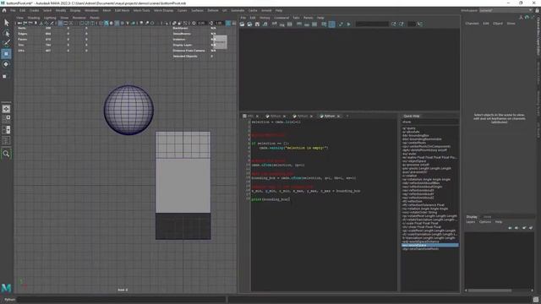The height and width of the screenshot is (304, 541).
Task: Click the Maya logo at bottom left
Action: pyautogui.click(x=6, y=287)
